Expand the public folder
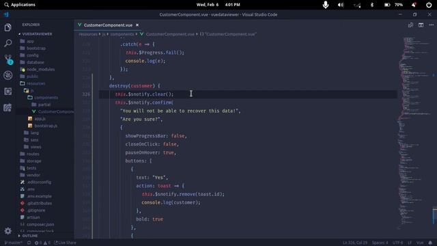Viewport: 437px width, 246px height. (32, 77)
